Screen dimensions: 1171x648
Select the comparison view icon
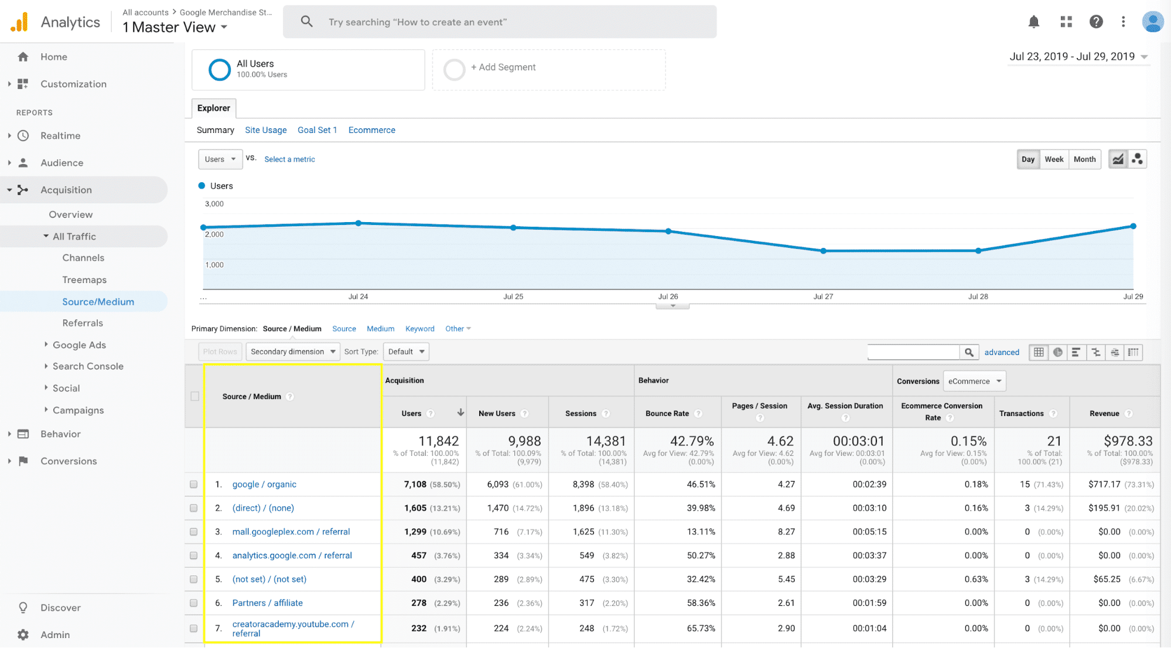pyautogui.click(x=1095, y=352)
